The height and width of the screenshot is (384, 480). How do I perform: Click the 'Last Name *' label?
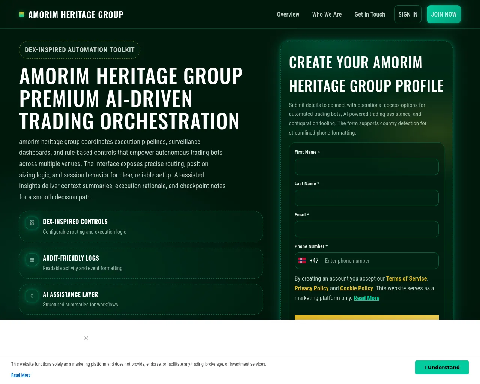tap(307, 183)
